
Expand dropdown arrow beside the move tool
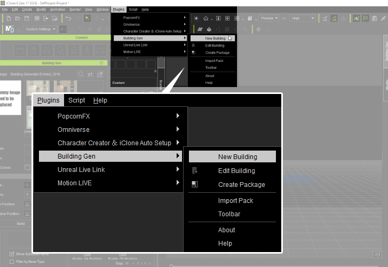point(102,19)
